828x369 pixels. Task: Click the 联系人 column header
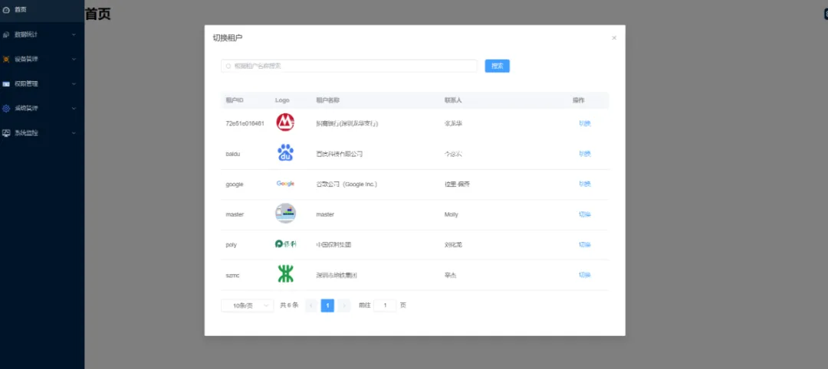click(453, 100)
